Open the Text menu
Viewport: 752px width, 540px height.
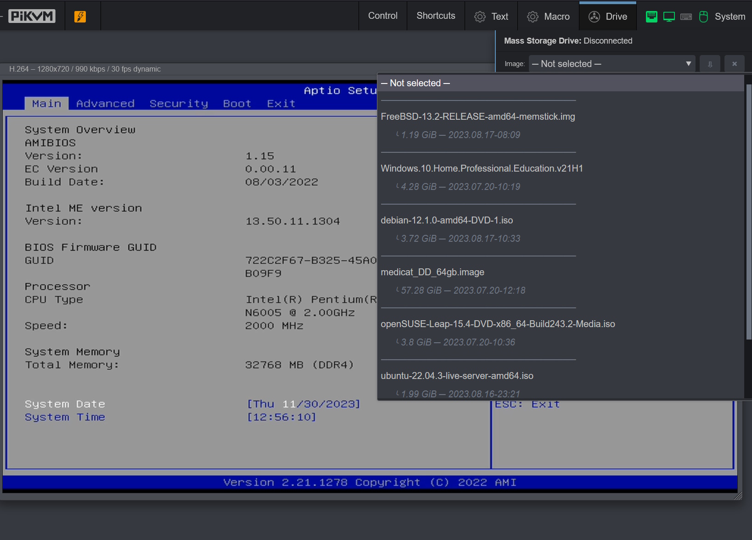(491, 17)
